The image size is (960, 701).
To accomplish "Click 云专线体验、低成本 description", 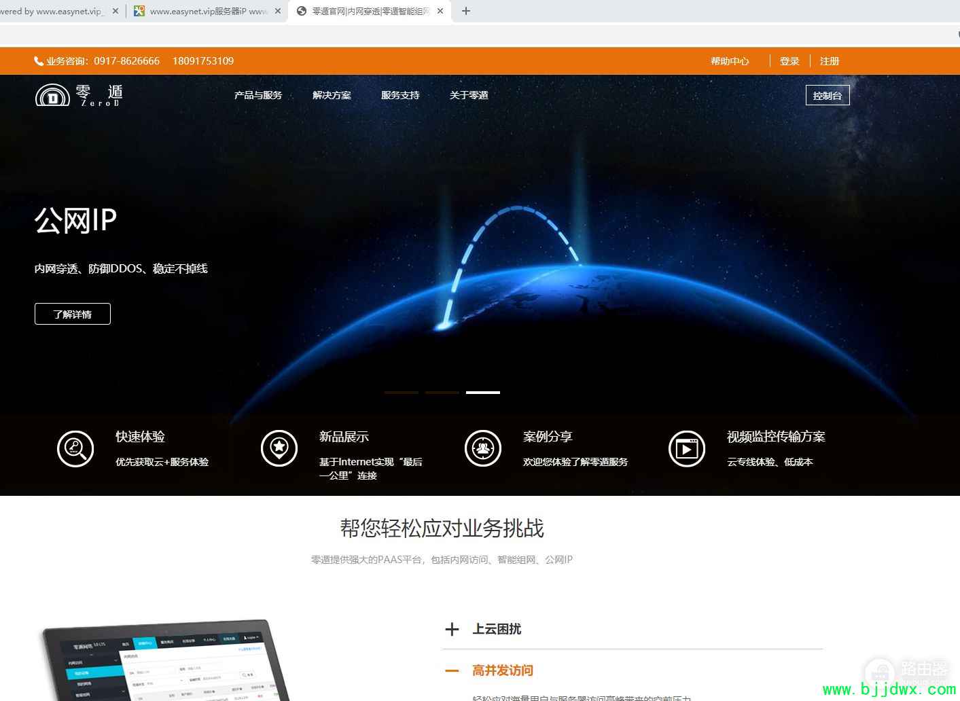I will pyautogui.click(x=770, y=462).
